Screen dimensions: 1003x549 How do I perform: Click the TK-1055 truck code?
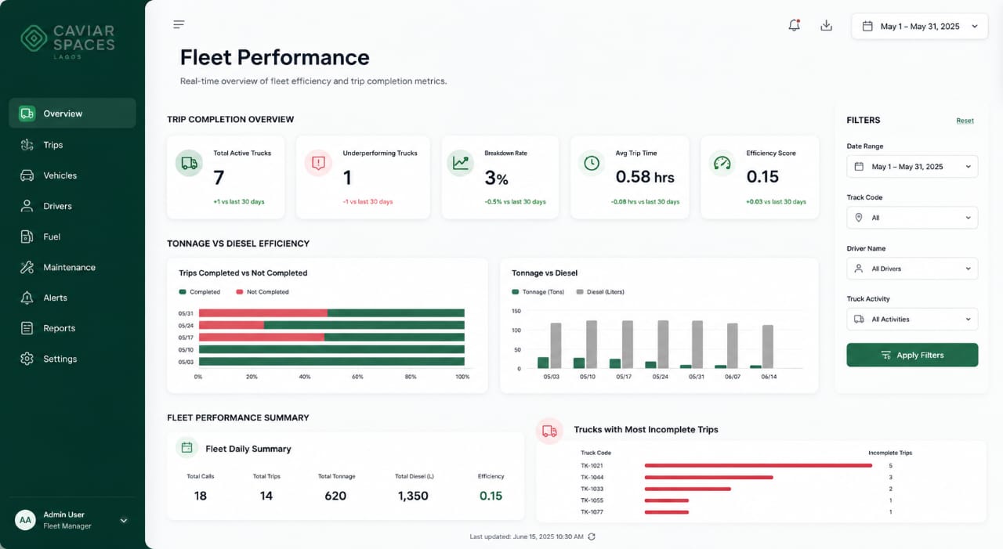click(592, 500)
